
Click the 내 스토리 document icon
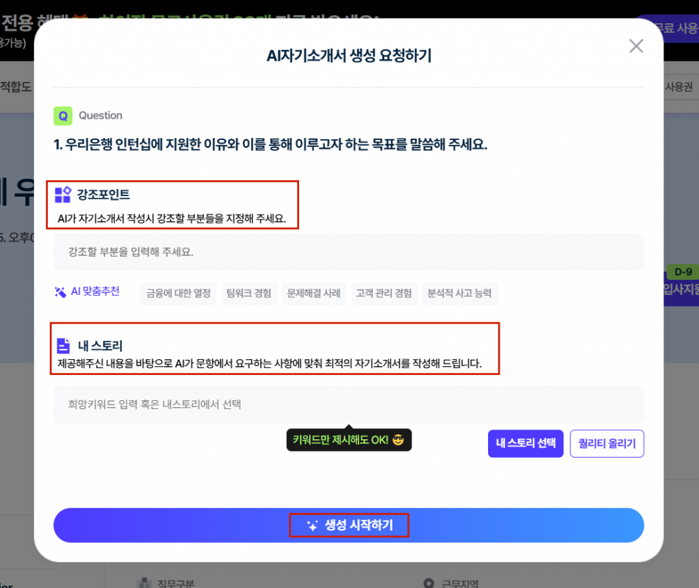(63, 345)
